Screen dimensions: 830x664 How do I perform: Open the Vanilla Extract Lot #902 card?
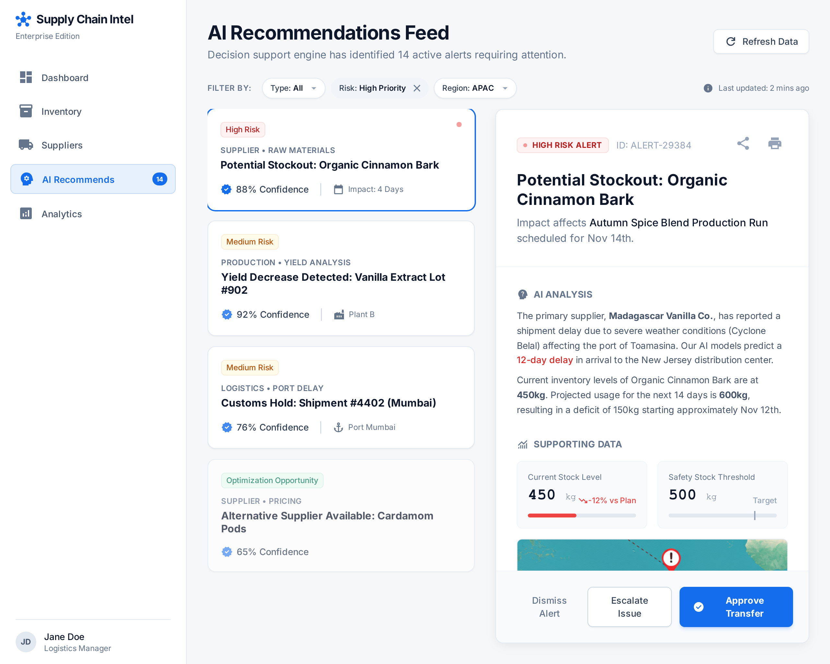coord(341,278)
